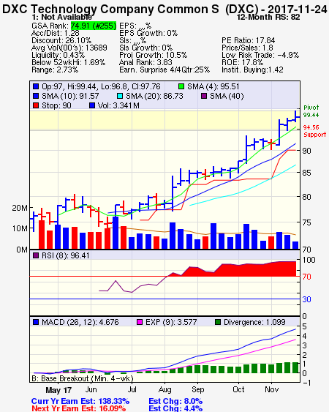Click the green Pivot 99.44 label
Screen dimensions: 329x412
(311, 111)
